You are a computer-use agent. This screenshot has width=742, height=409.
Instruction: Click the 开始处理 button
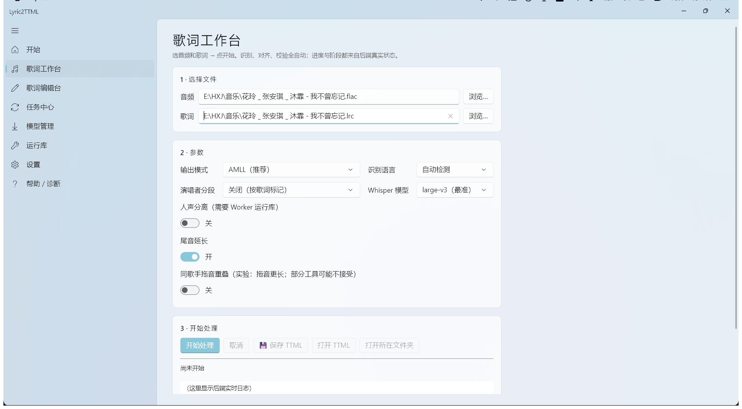click(x=200, y=345)
